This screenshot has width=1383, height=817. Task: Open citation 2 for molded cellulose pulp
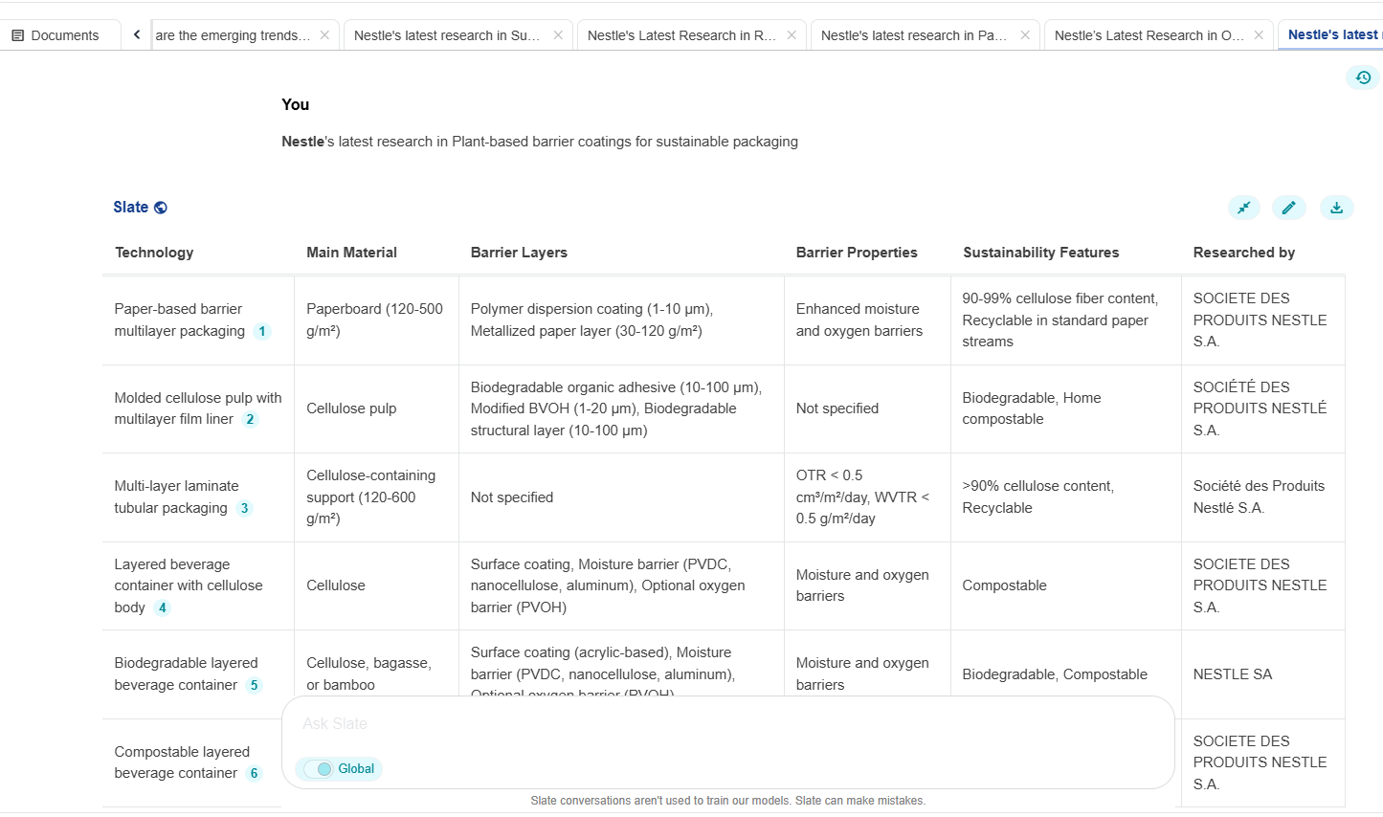click(251, 419)
